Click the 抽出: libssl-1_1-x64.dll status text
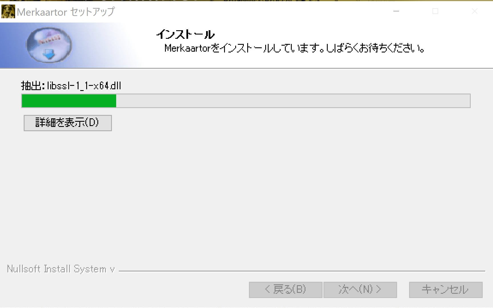 pos(71,86)
